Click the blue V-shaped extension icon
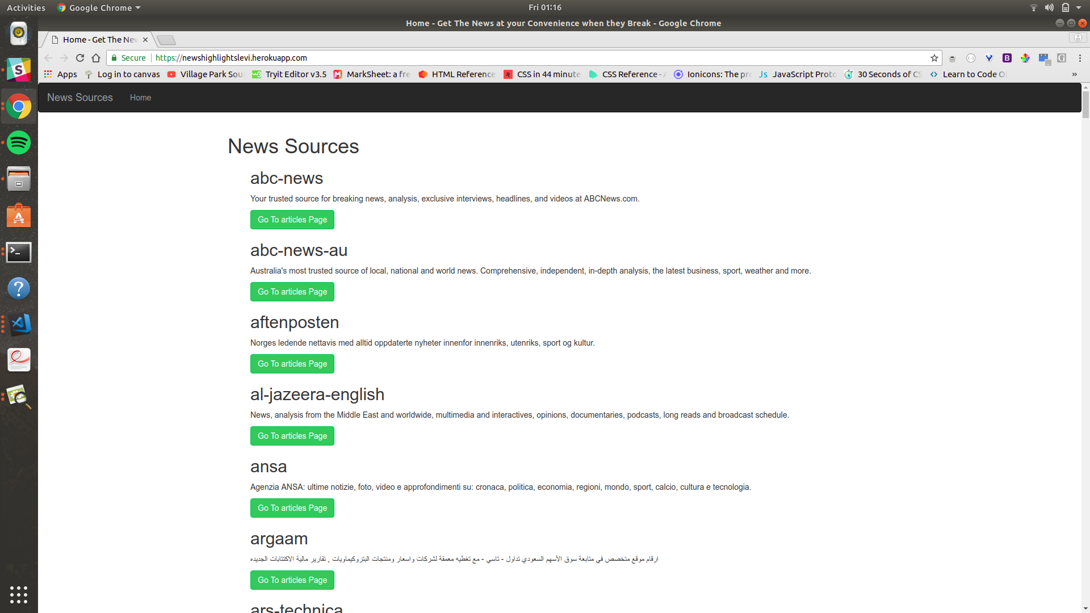This screenshot has width=1090, height=613. (x=989, y=58)
